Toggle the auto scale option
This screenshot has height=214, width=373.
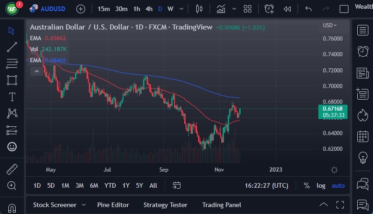338,185
